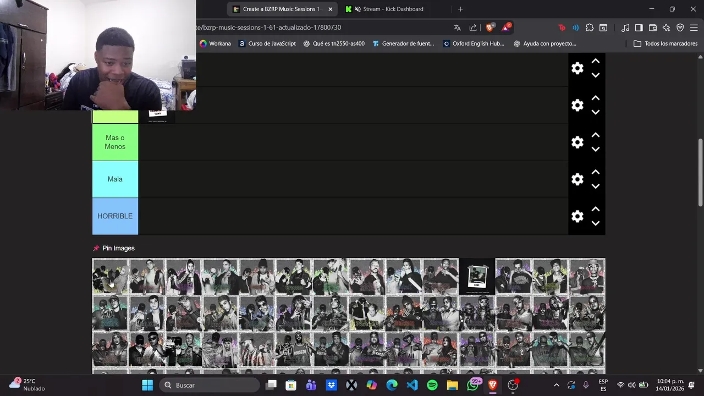The width and height of the screenshot is (704, 396).
Task: Open Brave Shields lion icon
Action: 490,28
